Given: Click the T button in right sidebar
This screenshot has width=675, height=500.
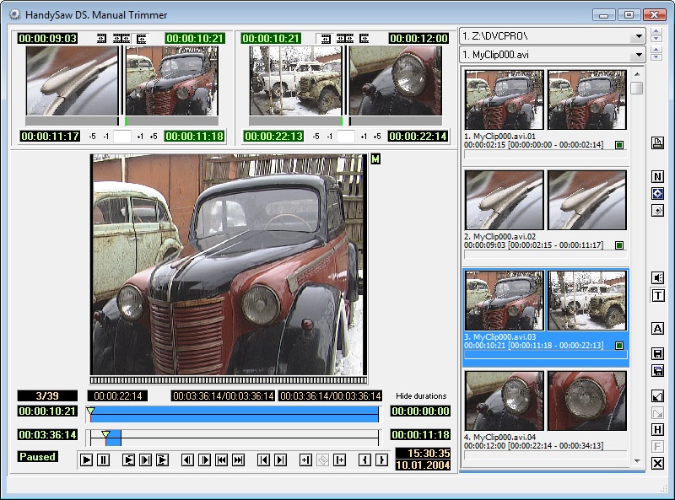Looking at the screenshot, I should pyautogui.click(x=657, y=296).
